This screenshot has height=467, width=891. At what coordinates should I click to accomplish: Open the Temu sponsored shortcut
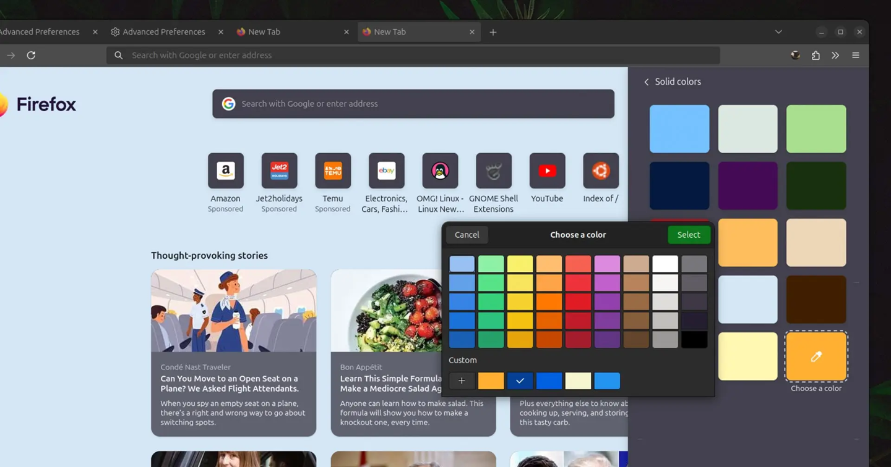[x=333, y=170]
